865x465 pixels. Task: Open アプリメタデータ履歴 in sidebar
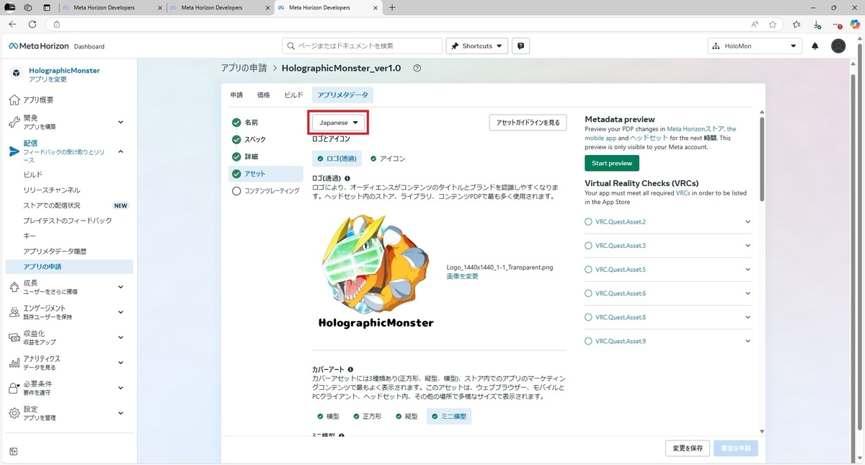(x=55, y=252)
